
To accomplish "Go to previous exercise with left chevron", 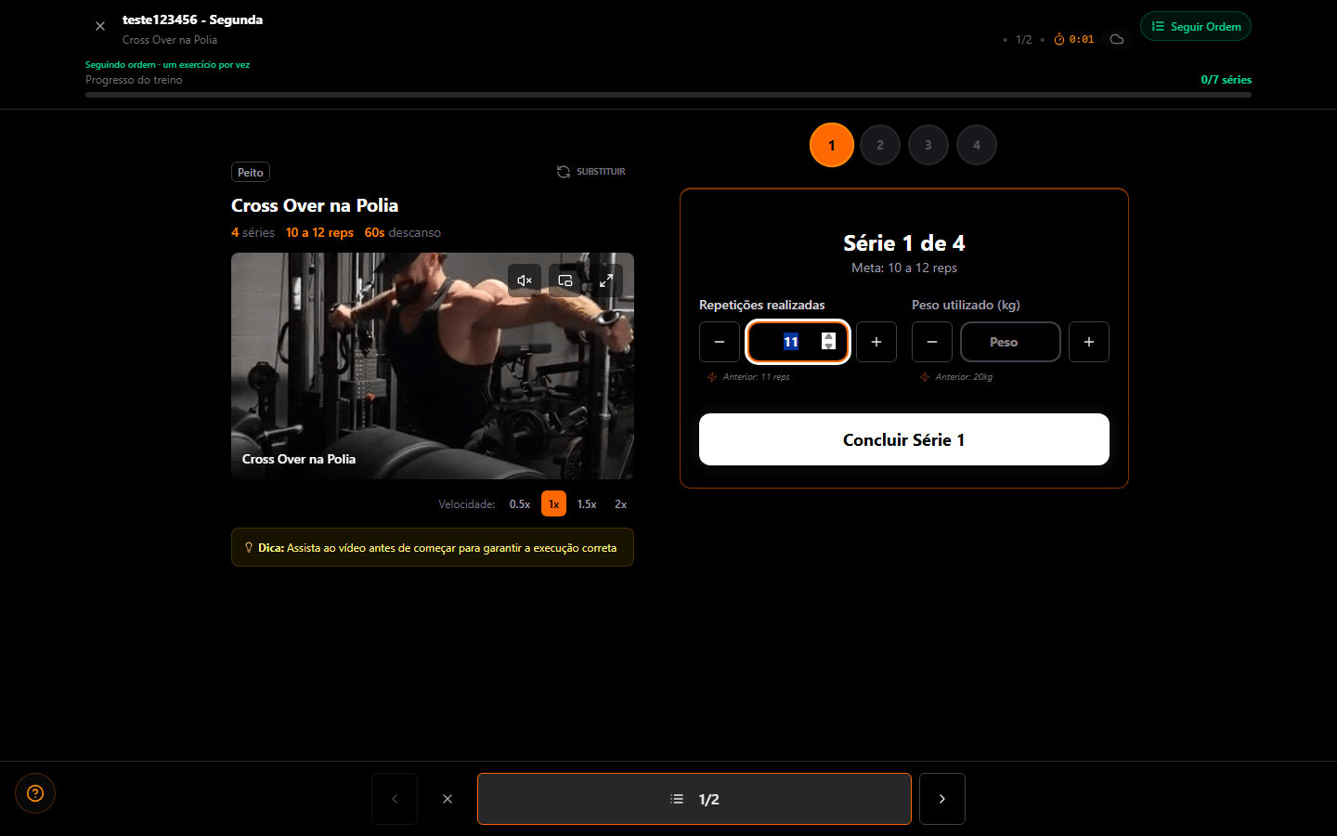I will (x=395, y=799).
